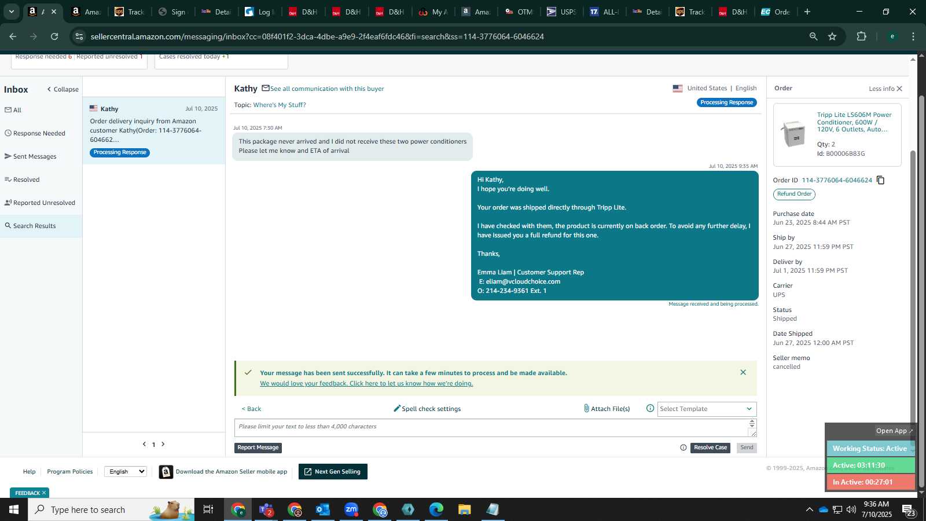Screen dimensions: 926x521
Task: Open the Tripp Lite LS606M product link
Action: 854,122
